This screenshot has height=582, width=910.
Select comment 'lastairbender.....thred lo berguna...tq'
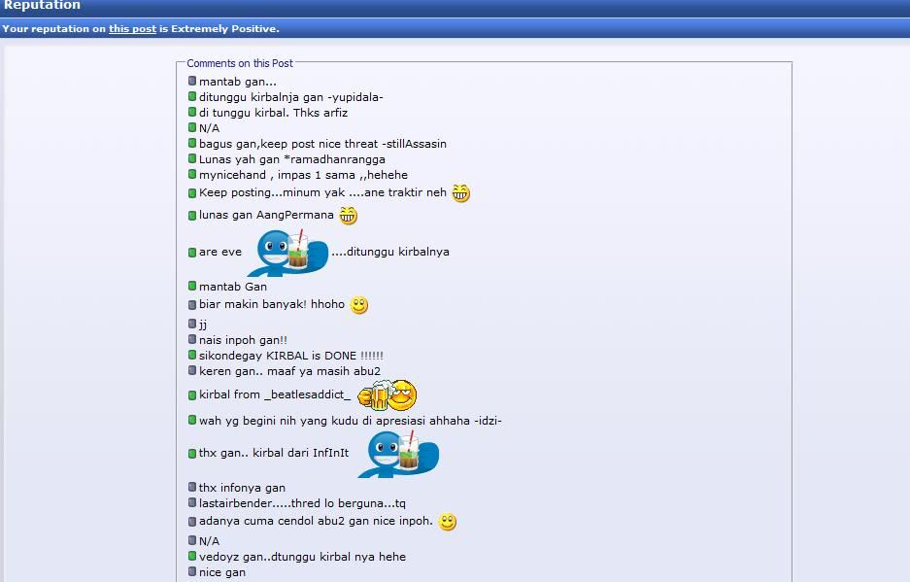click(x=302, y=503)
